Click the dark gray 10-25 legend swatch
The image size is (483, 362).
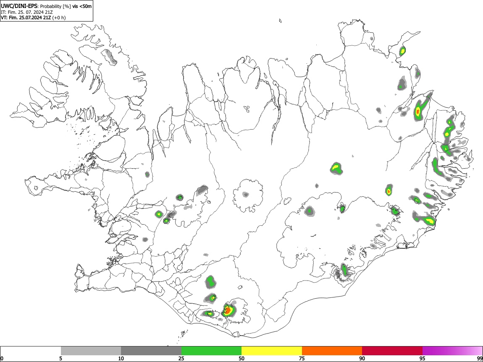[151, 351]
